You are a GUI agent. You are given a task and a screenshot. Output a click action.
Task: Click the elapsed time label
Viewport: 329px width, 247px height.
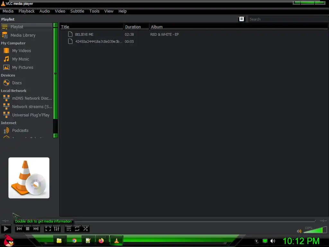(5, 221)
